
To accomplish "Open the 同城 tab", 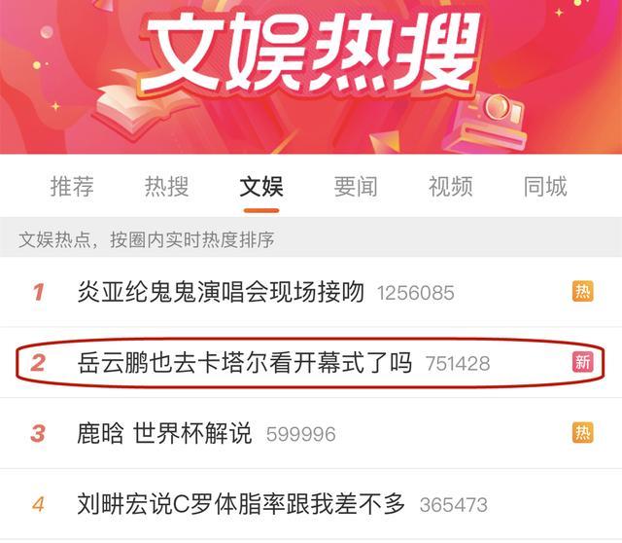I will click(545, 186).
